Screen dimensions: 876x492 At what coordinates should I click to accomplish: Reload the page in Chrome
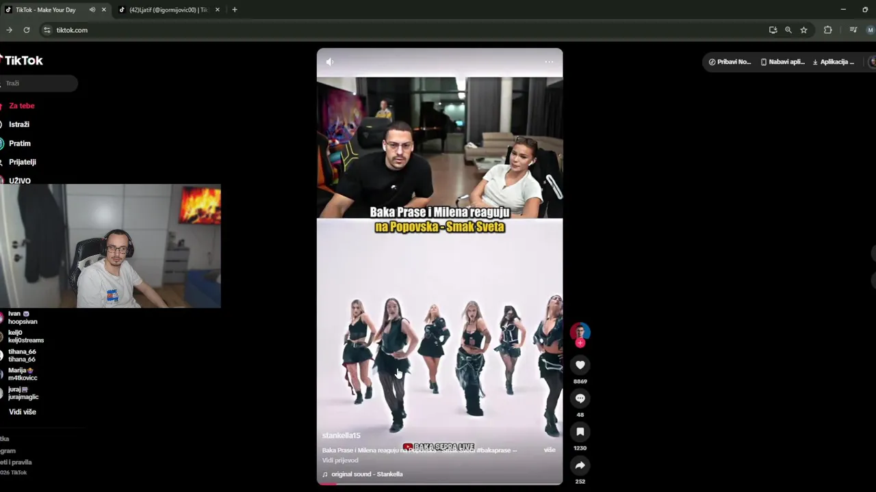pos(27,30)
